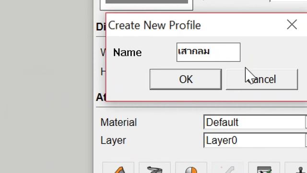Image resolution: width=307 pixels, height=173 pixels.
Task: Click the Name label in dialog
Action: (x=127, y=52)
